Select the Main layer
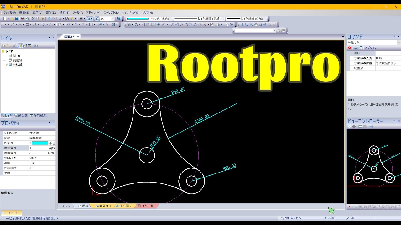401x225 pixels. [16, 56]
